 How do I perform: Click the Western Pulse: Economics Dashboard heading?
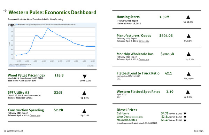[x=52, y=13]
